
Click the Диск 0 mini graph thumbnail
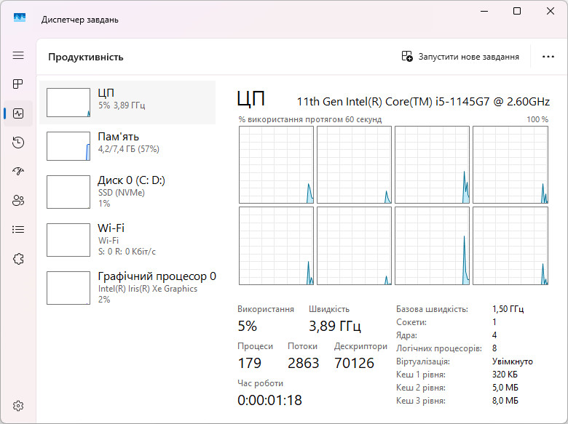click(x=68, y=192)
